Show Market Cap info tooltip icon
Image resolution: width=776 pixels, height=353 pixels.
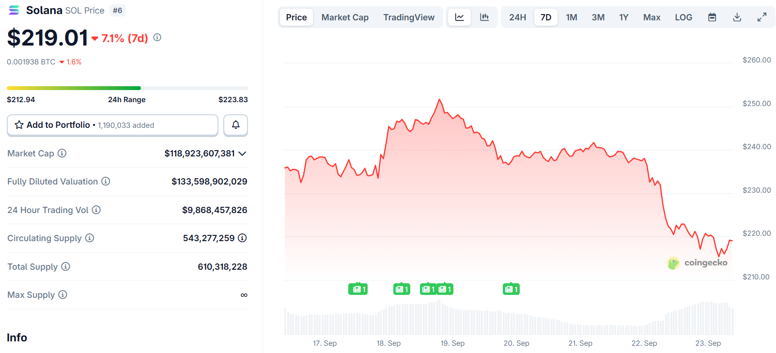tap(62, 153)
